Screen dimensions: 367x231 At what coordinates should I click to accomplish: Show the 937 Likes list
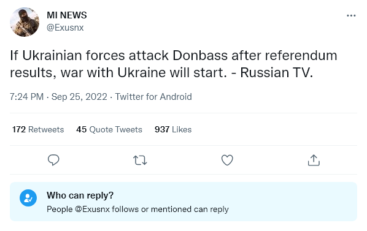click(173, 129)
